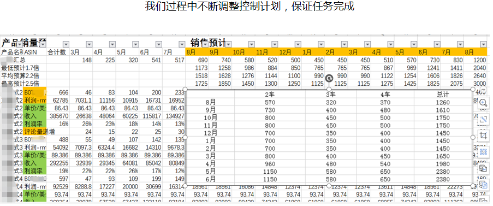Select the orange 8月 header cell

coord(197,52)
